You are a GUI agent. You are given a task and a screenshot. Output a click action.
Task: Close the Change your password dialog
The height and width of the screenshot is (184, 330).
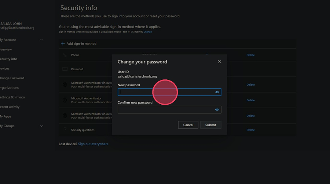(220, 62)
